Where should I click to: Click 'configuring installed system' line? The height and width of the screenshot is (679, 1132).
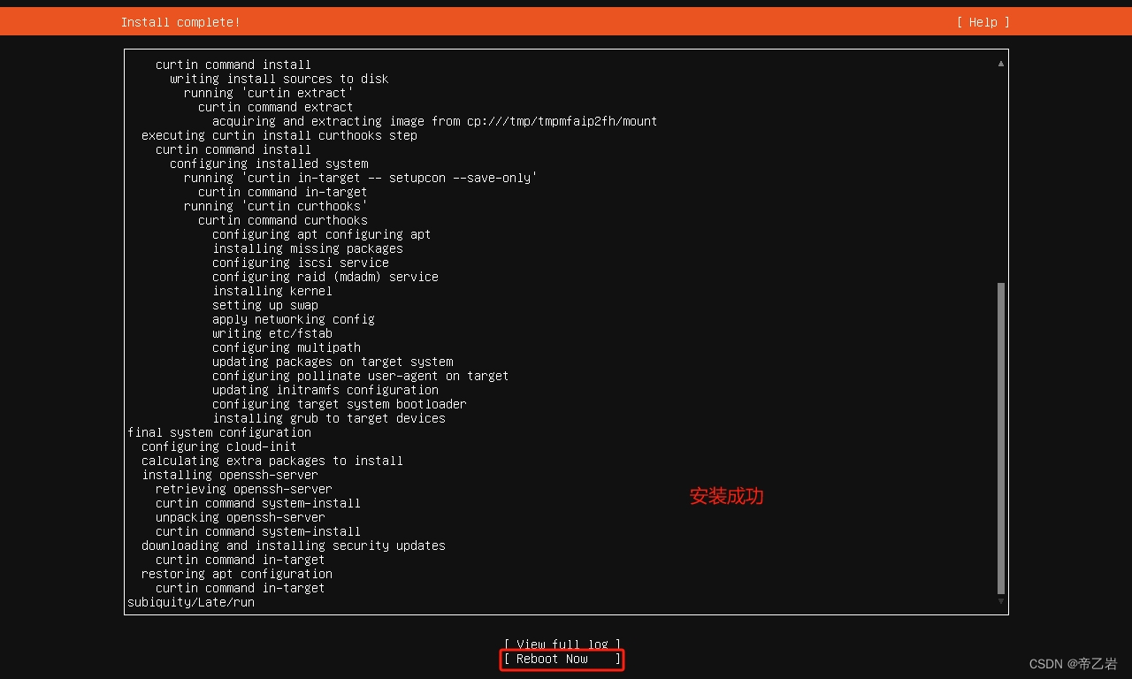click(x=269, y=164)
